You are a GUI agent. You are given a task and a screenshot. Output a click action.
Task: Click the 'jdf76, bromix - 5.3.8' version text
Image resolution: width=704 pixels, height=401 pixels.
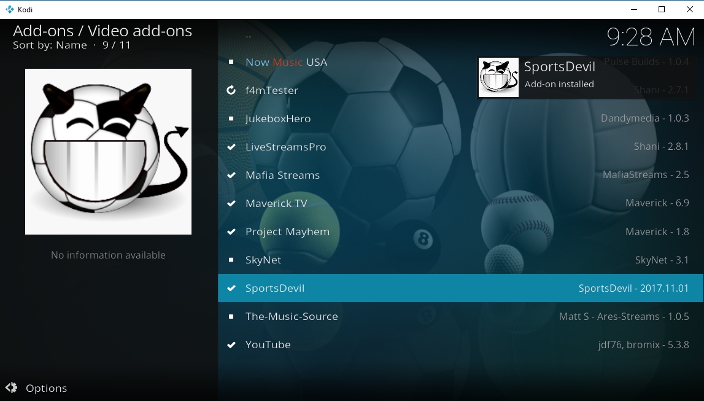pos(643,345)
